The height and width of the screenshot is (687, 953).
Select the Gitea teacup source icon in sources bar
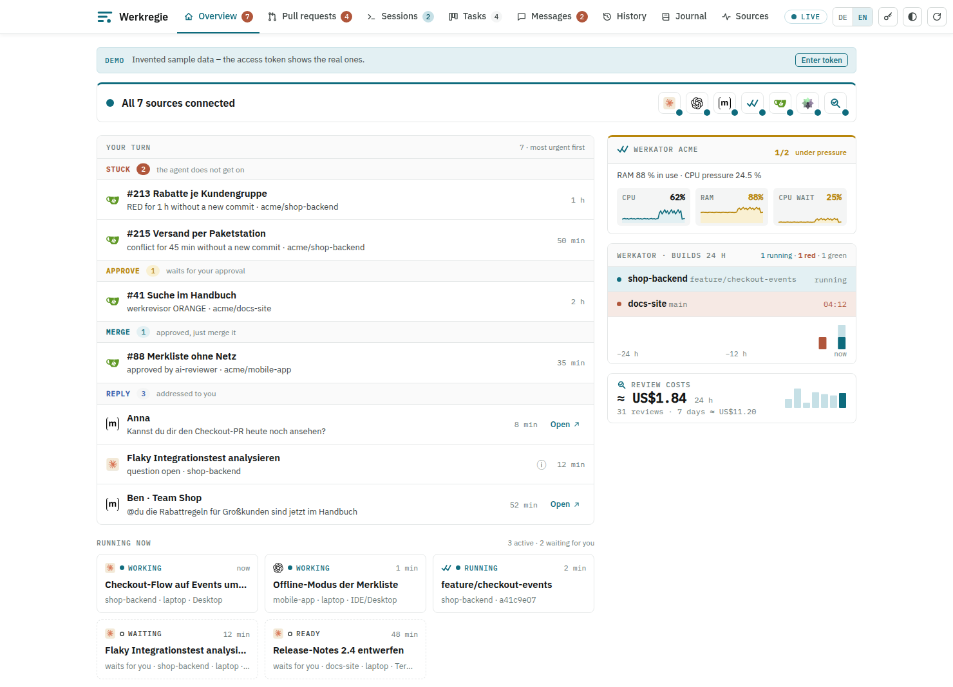click(780, 103)
